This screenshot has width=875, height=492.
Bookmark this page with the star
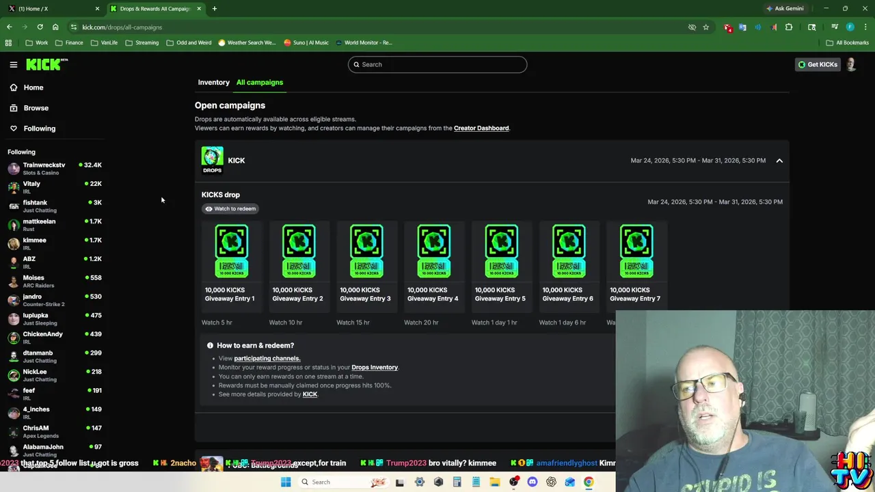pos(706,27)
